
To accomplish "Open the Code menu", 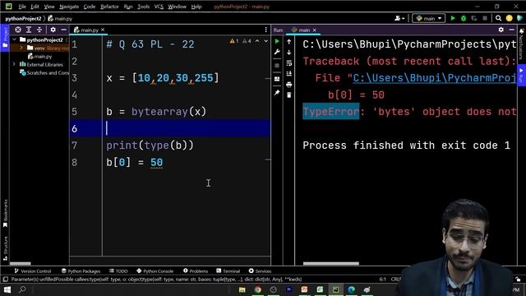I will tap(90, 7).
